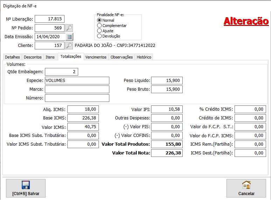Open the calendar picker for Data Emissão
271x200 pixels.
click(69, 37)
